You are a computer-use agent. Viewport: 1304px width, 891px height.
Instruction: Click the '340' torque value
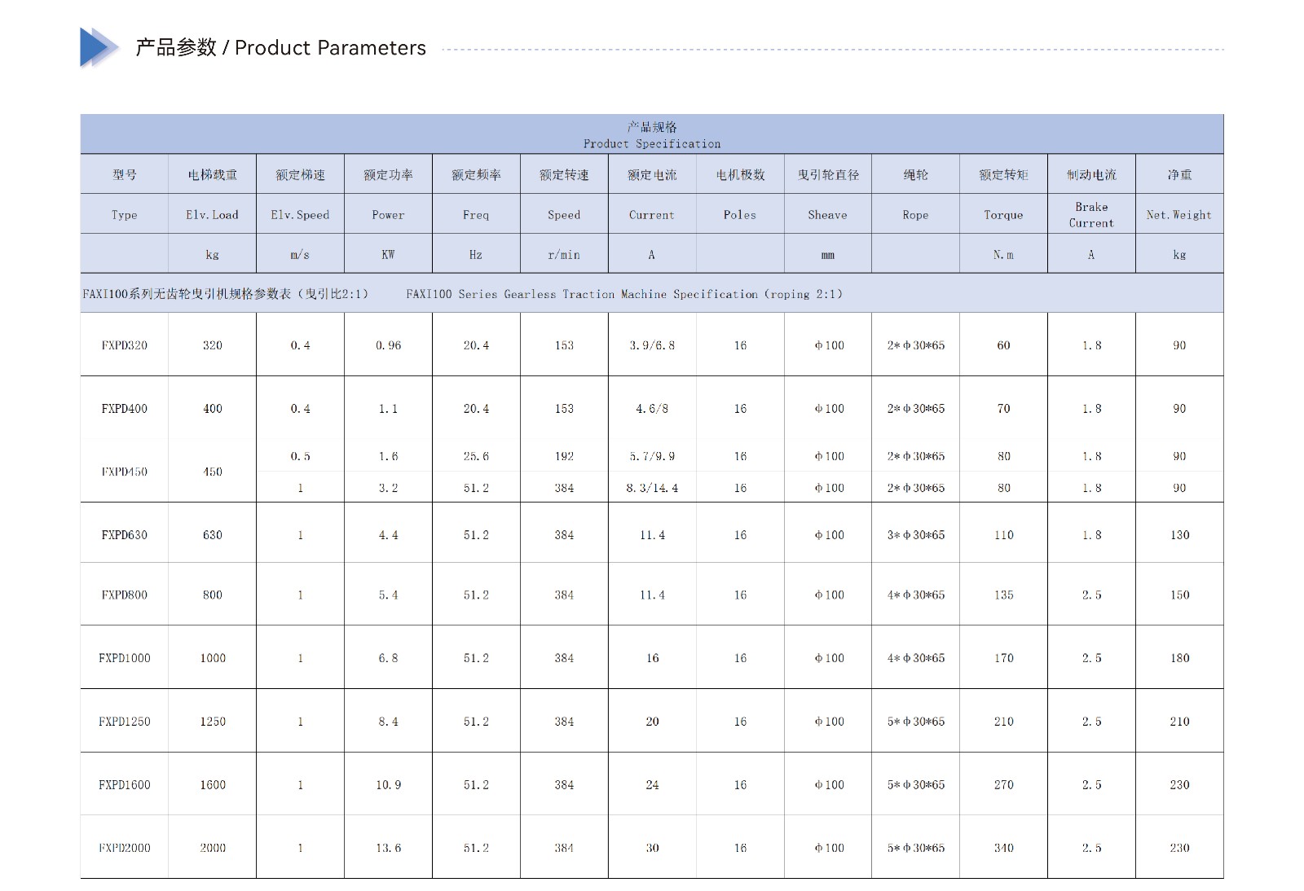coord(1004,848)
